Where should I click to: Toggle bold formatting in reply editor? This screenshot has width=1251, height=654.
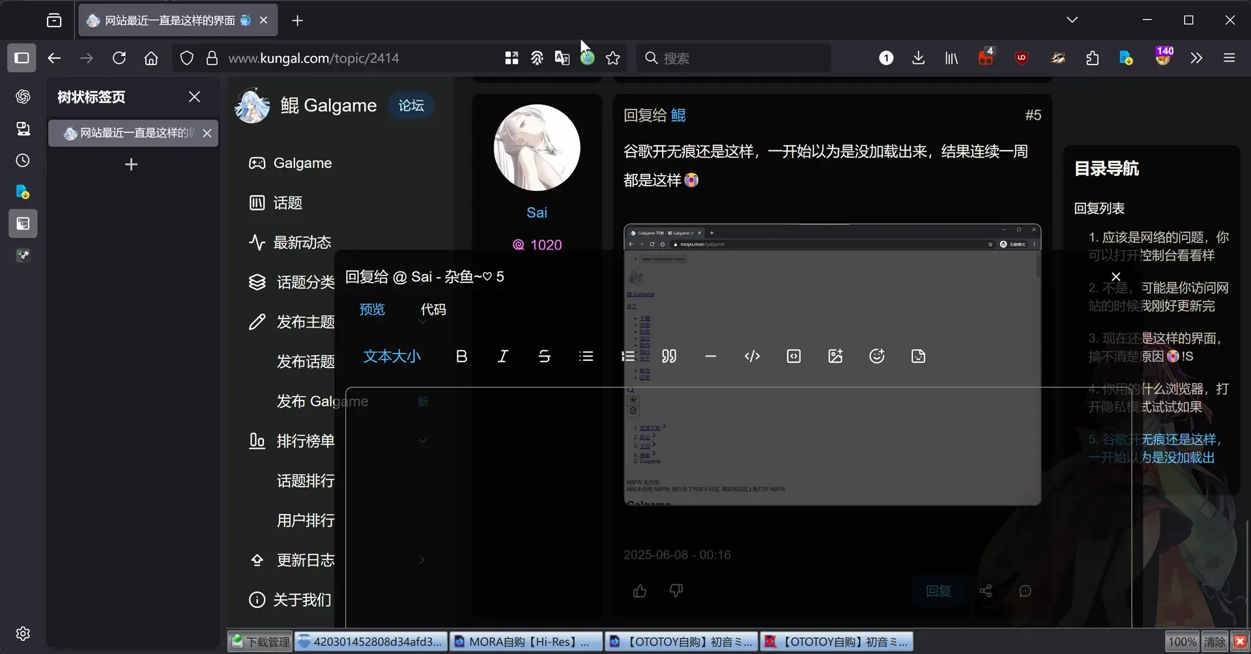tap(461, 356)
